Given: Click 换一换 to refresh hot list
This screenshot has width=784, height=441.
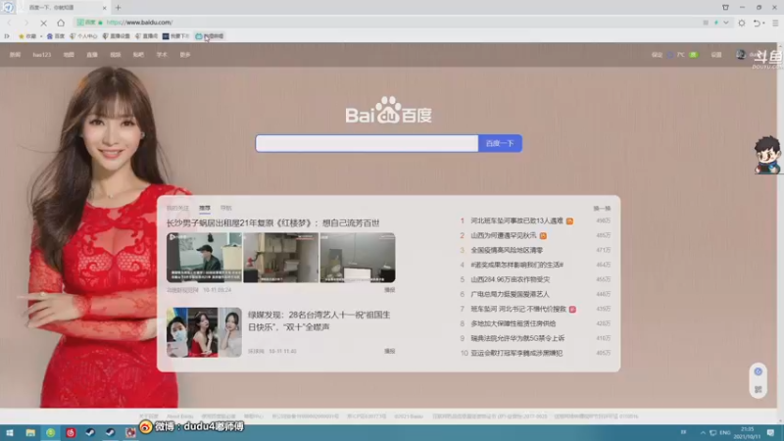Looking at the screenshot, I should pyautogui.click(x=602, y=208).
